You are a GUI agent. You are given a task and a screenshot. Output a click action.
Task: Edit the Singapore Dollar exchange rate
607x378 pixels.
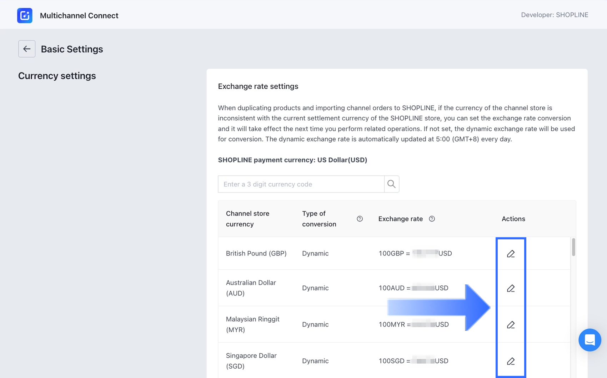[511, 361]
